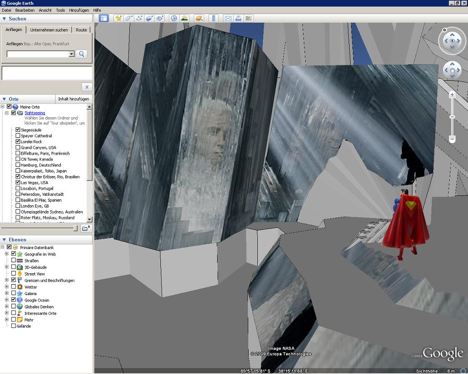Viewport: 468px width, 374px height.
Task: Click the email envelope icon
Action: tap(228, 18)
